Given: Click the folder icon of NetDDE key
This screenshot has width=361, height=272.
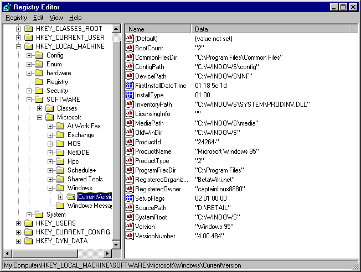Looking at the screenshot, I should [x=60, y=153].
